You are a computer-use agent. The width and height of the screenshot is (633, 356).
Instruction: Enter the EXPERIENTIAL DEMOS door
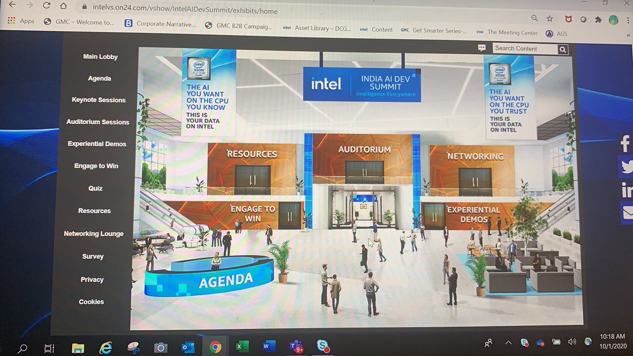[x=434, y=216]
